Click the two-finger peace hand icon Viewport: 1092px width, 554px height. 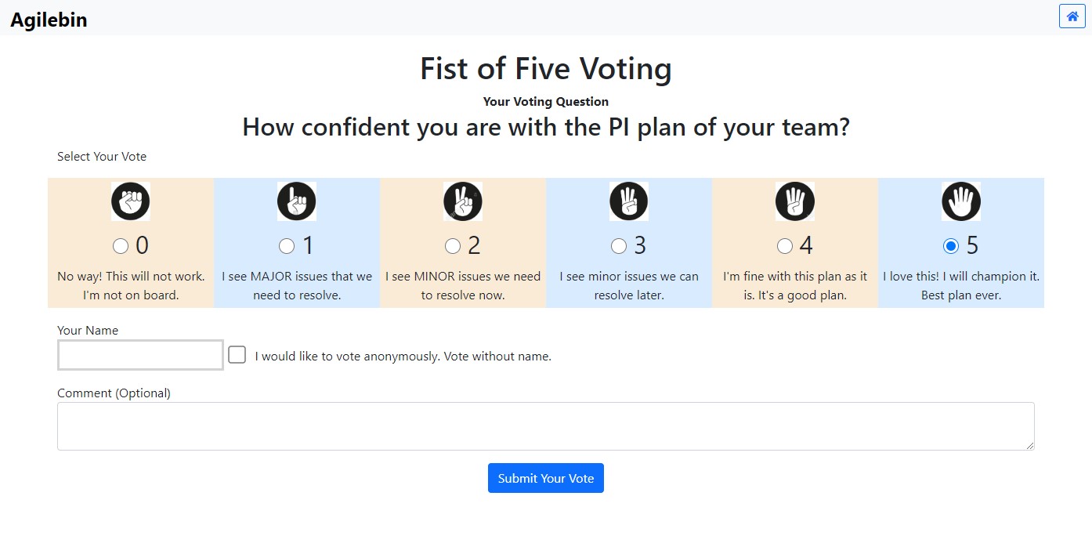coord(462,201)
